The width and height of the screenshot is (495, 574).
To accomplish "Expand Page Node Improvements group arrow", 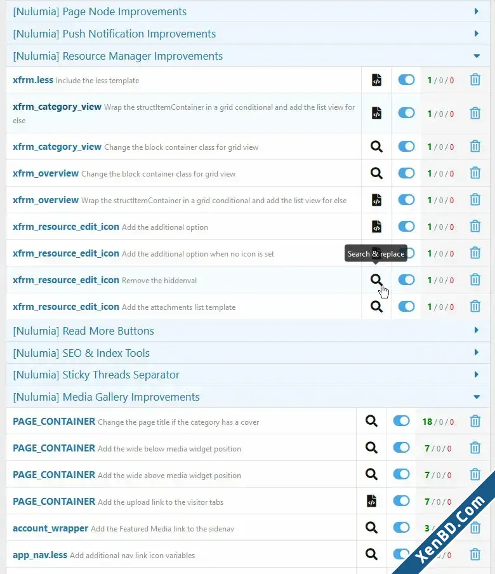I will (x=477, y=11).
